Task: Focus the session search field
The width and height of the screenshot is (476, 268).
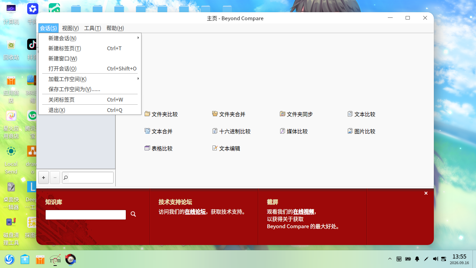Action: (x=88, y=178)
